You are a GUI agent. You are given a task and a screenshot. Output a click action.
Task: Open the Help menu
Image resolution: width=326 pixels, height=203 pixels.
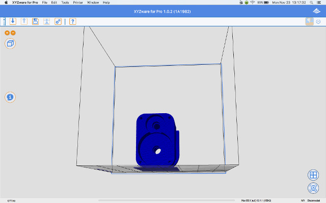106,3
